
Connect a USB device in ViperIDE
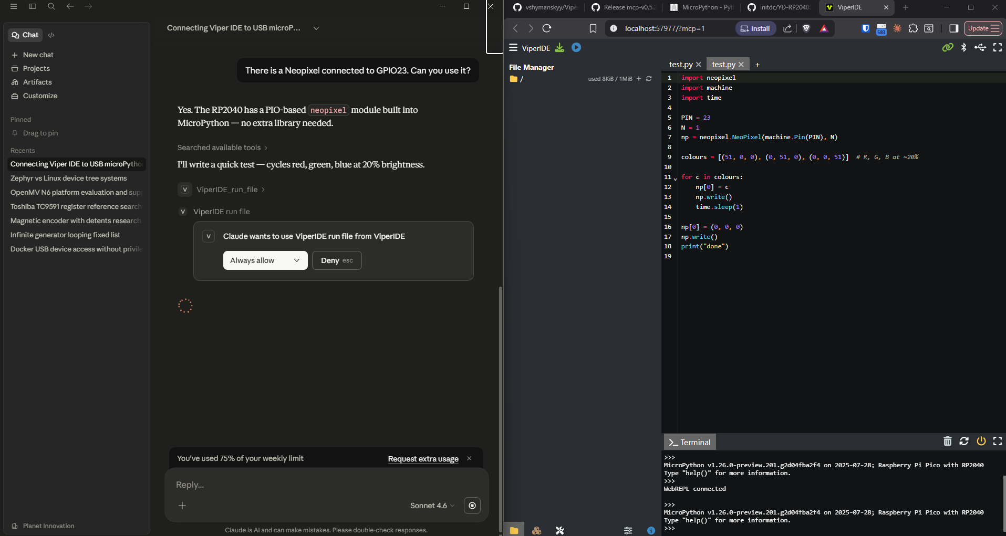(x=981, y=47)
